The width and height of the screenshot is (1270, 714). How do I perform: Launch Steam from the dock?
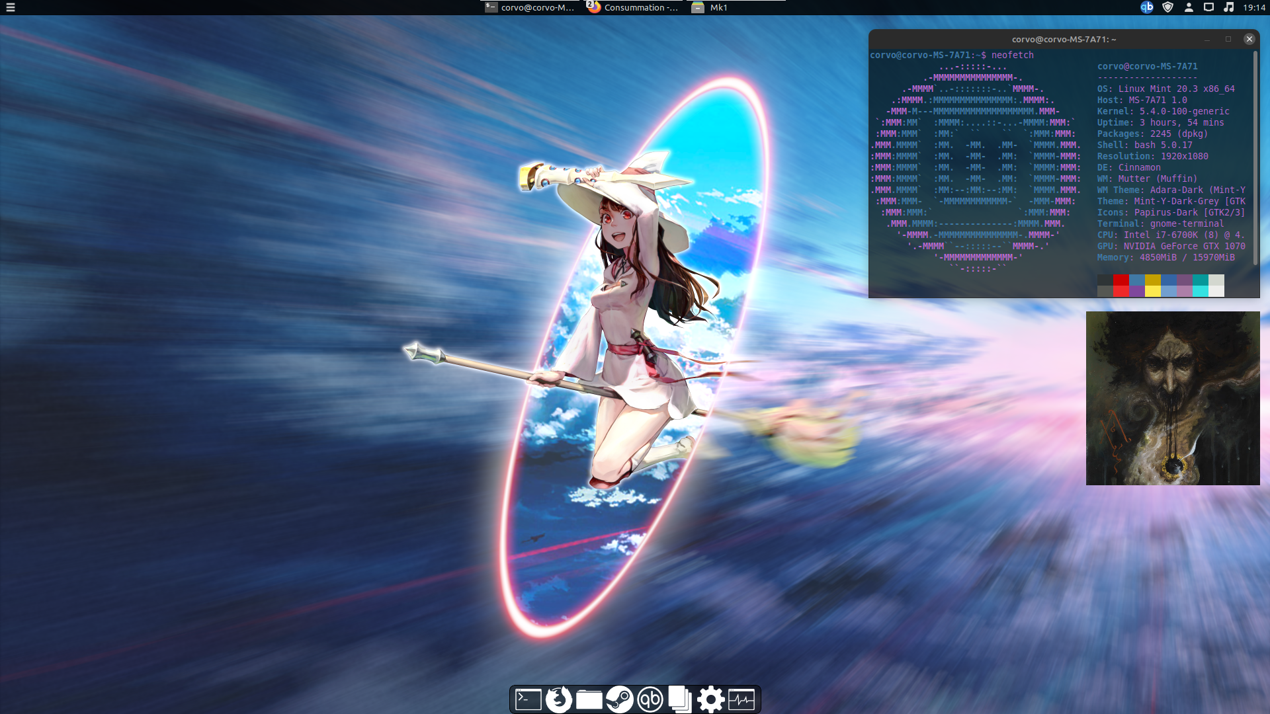pos(620,699)
